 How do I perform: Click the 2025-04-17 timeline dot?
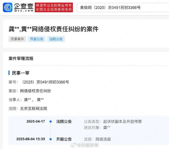[x=50, y=121]
